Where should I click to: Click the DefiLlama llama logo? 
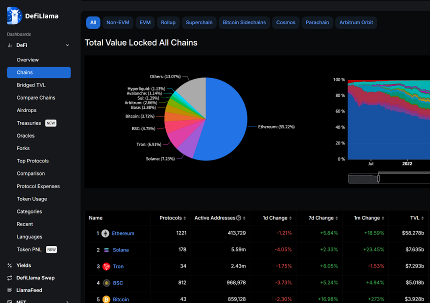point(14,15)
